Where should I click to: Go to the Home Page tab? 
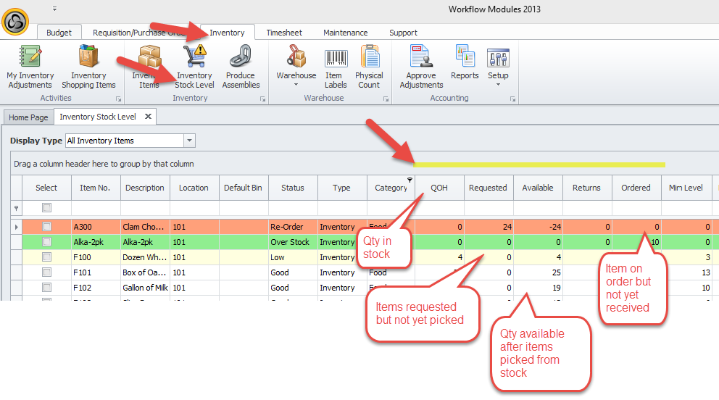(28, 117)
